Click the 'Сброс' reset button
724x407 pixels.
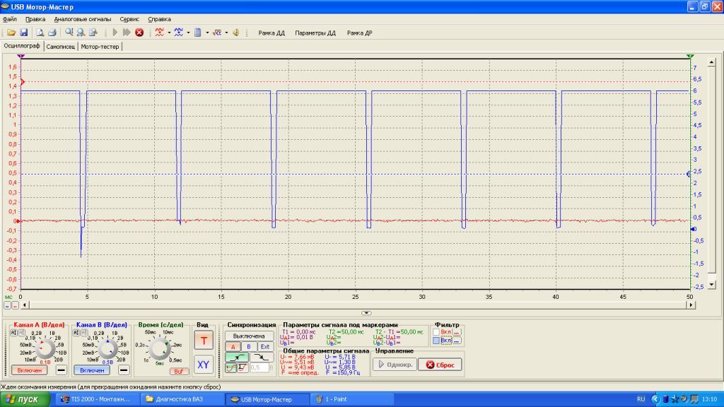tap(440, 365)
